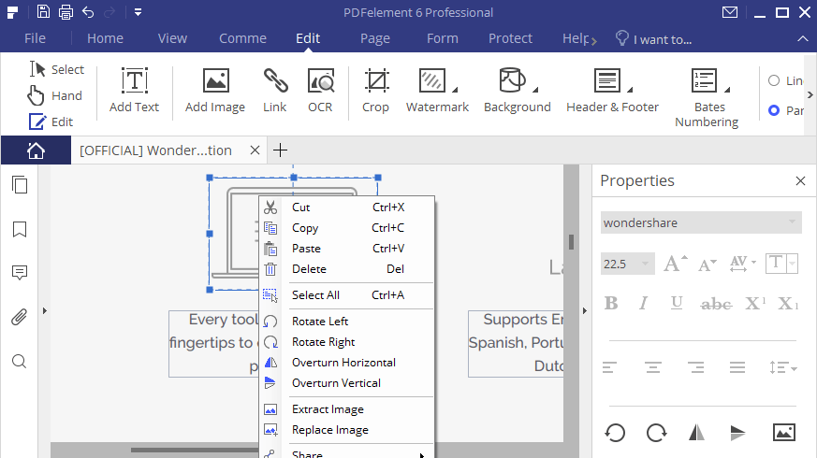The height and width of the screenshot is (458, 817).
Task: Toggle Italic in Properties panel
Action: pos(644,303)
